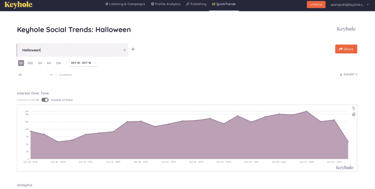Viewport: 375px width, 189px height.
Task: Select the 12M time range
Action: coord(58,63)
